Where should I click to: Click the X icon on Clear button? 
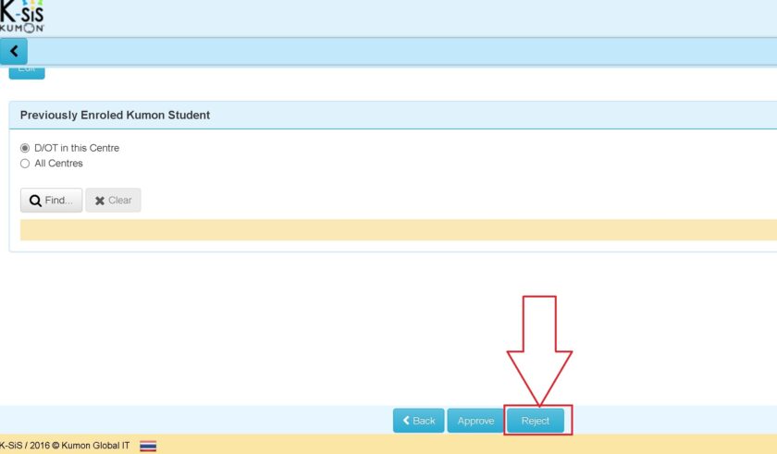[x=99, y=201]
